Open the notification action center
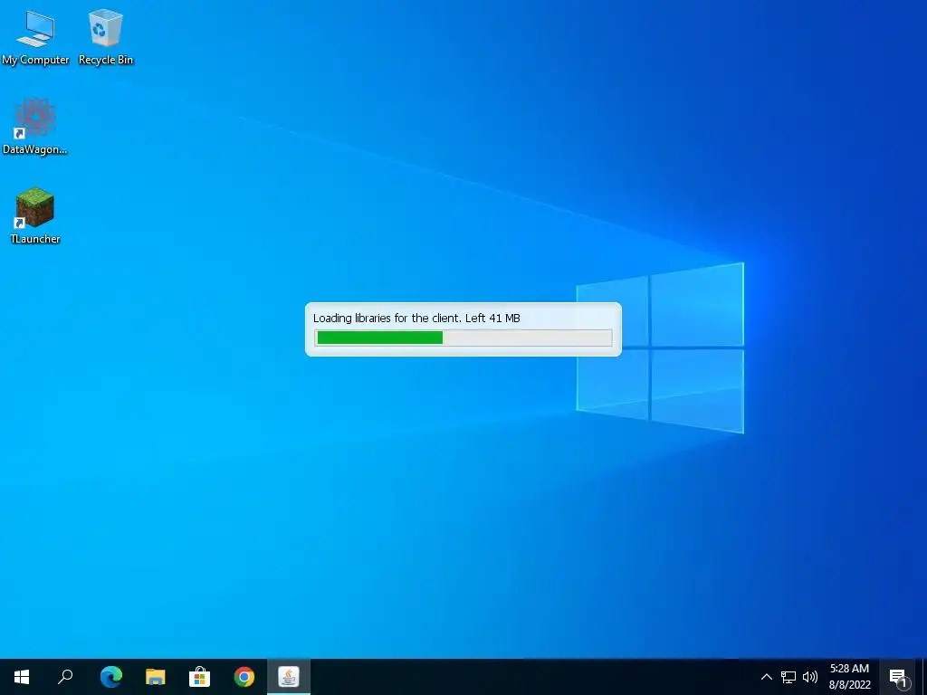927x695 pixels. 897,677
